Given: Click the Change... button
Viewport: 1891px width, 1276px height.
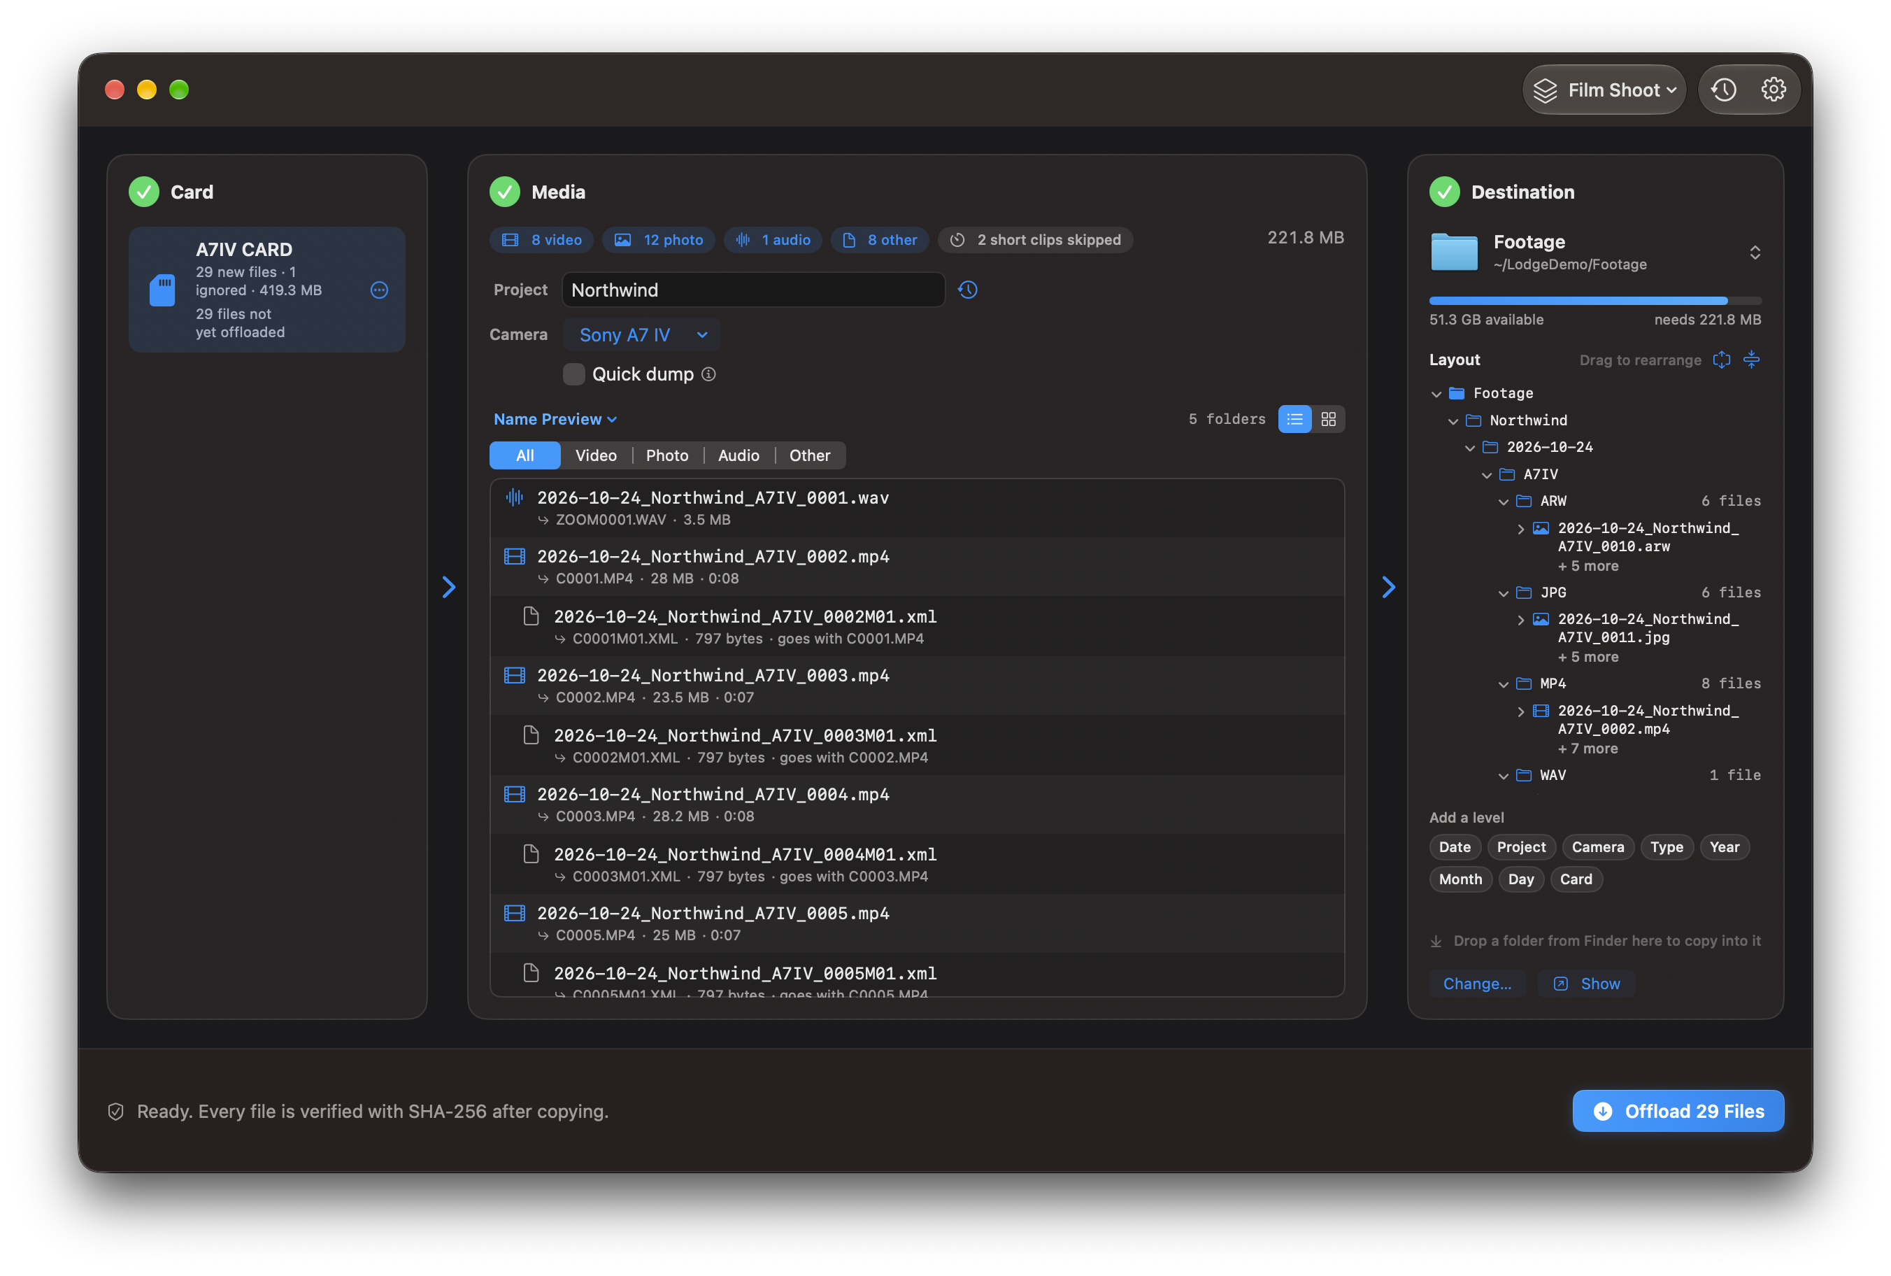Looking at the screenshot, I should (1477, 984).
